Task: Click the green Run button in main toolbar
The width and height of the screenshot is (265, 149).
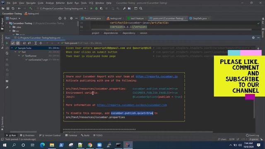Action: point(91,8)
